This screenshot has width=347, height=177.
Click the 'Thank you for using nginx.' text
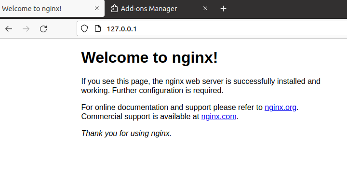click(126, 134)
